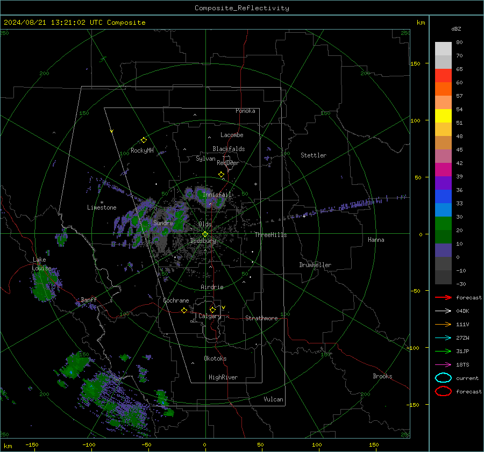Click the Airdrie city label
This screenshot has height=452, width=484.
coord(212,287)
